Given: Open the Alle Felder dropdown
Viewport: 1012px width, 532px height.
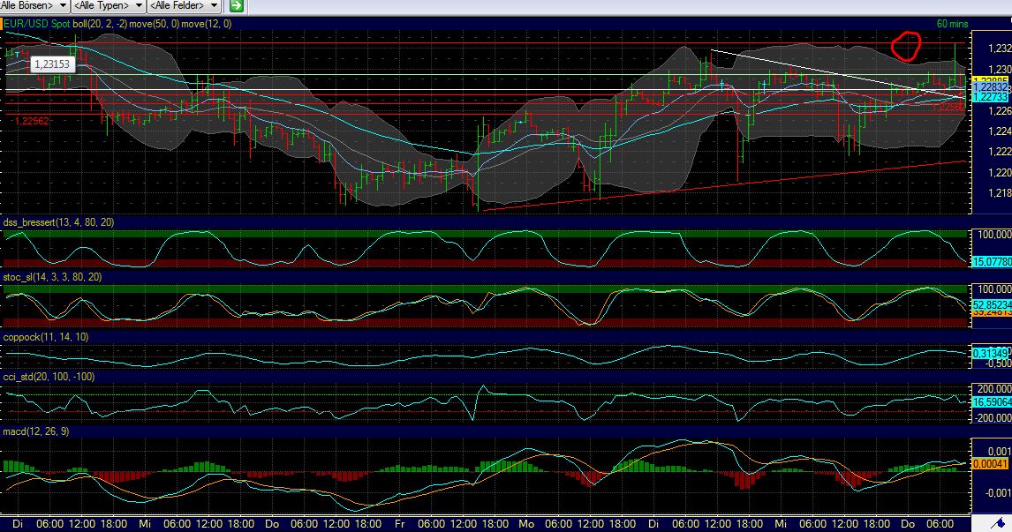Looking at the screenshot, I should tap(184, 6).
